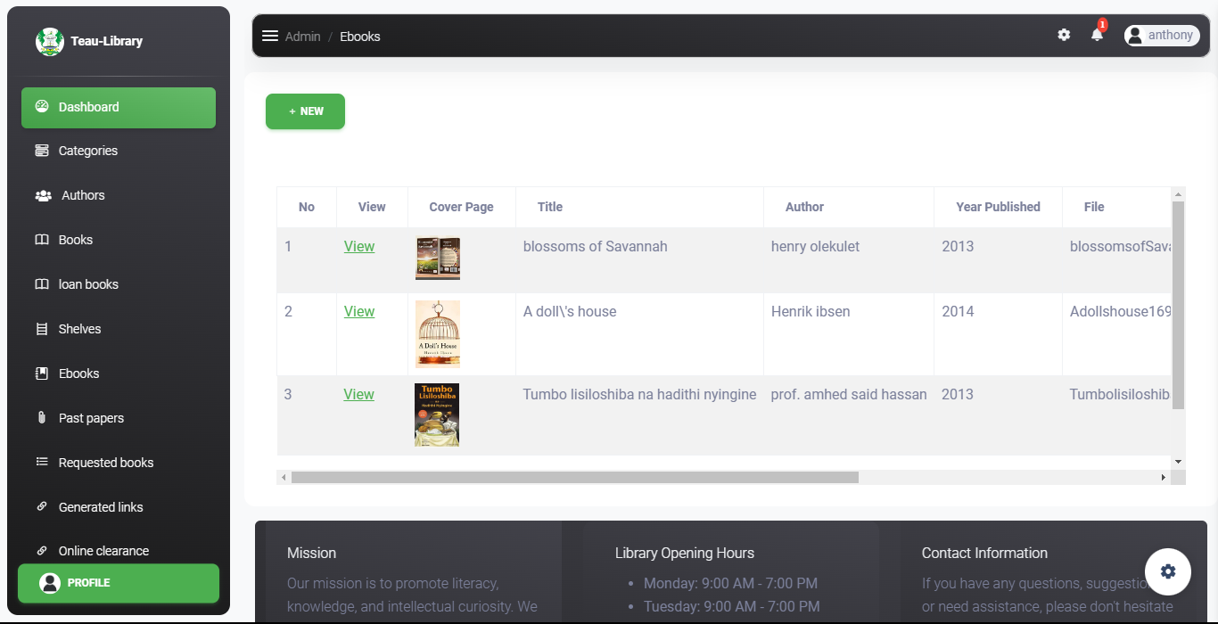Screen dimensions: 1218x624
Task: Open the PROFILE button in sidebar
Action: pyautogui.click(x=119, y=583)
